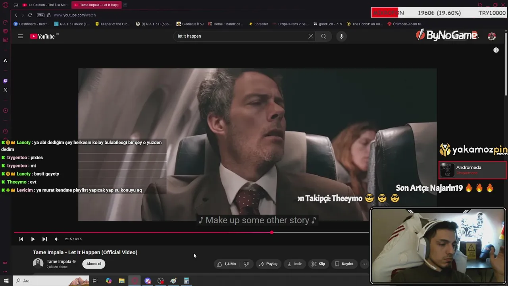Open the more actions three-dot menu
The height and width of the screenshot is (286, 508).
point(364,264)
